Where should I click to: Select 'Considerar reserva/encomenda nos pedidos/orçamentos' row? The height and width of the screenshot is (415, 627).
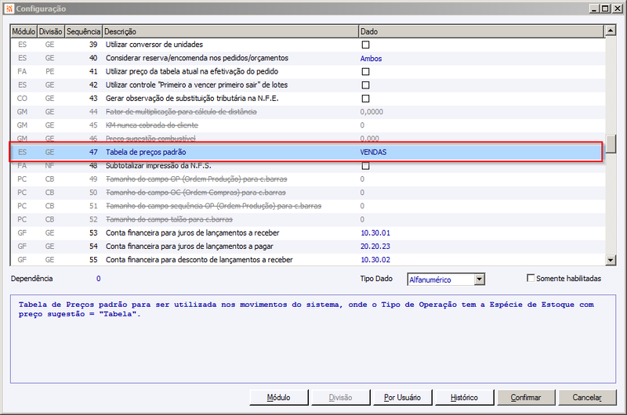click(x=306, y=58)
